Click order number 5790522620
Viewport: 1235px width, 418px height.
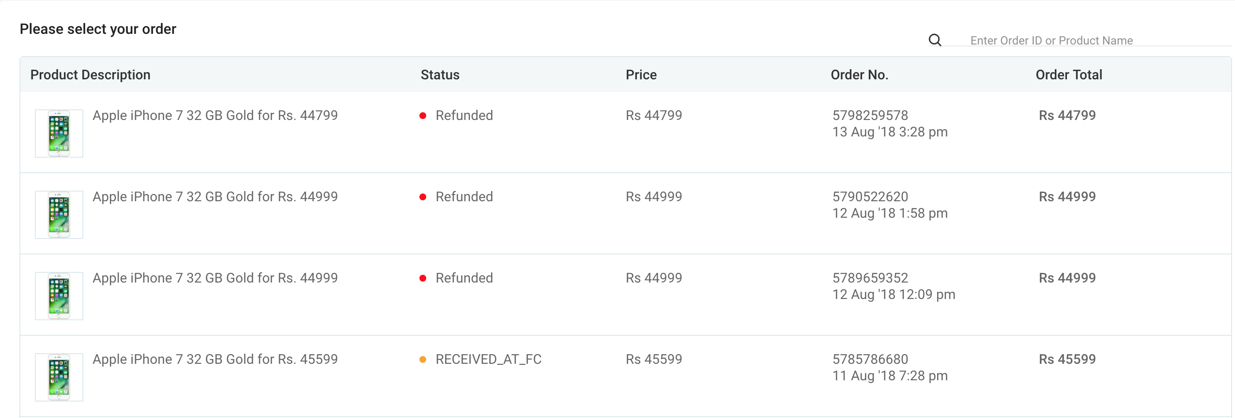(870, 196)
